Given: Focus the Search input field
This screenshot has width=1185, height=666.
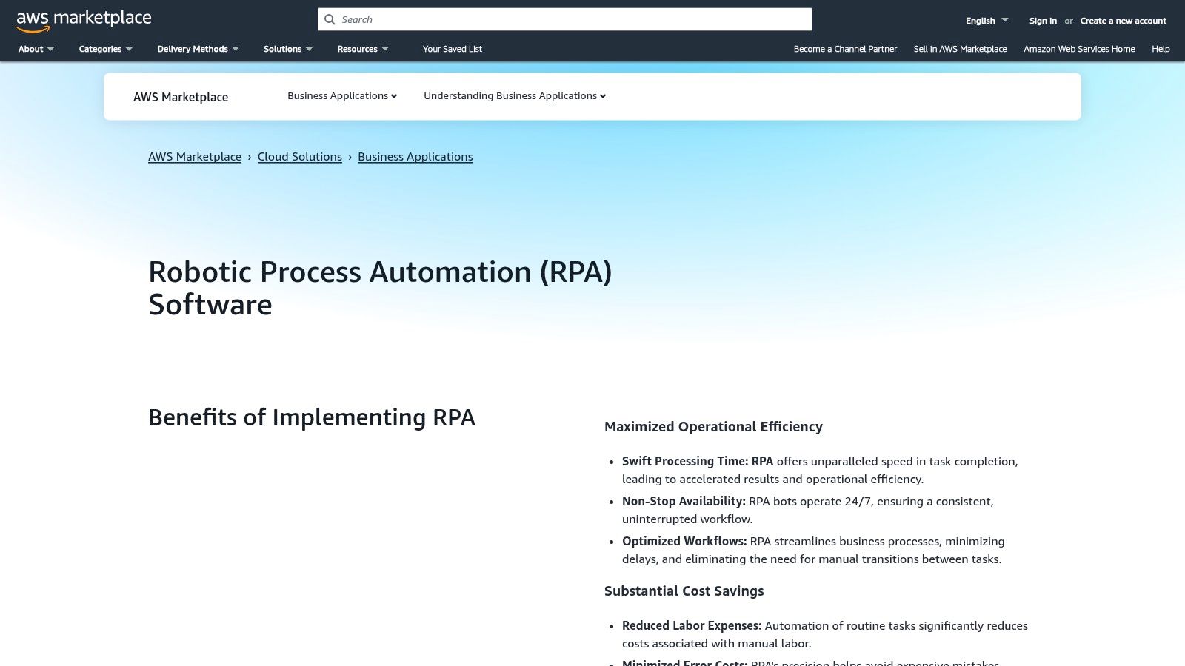Looking at the screenshot, I should pos(565,19).
